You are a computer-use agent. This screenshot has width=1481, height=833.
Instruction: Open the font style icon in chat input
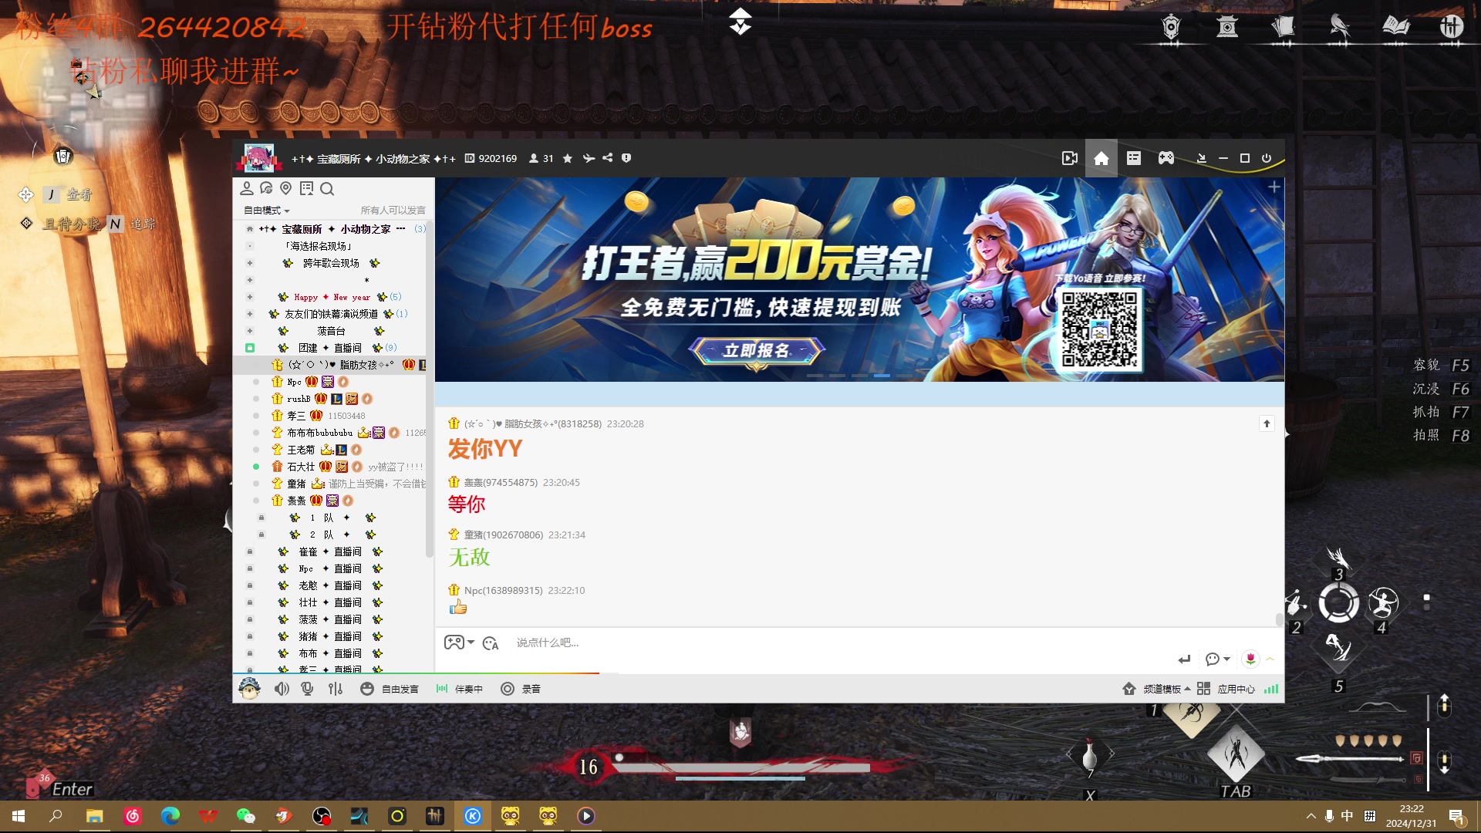491,643
